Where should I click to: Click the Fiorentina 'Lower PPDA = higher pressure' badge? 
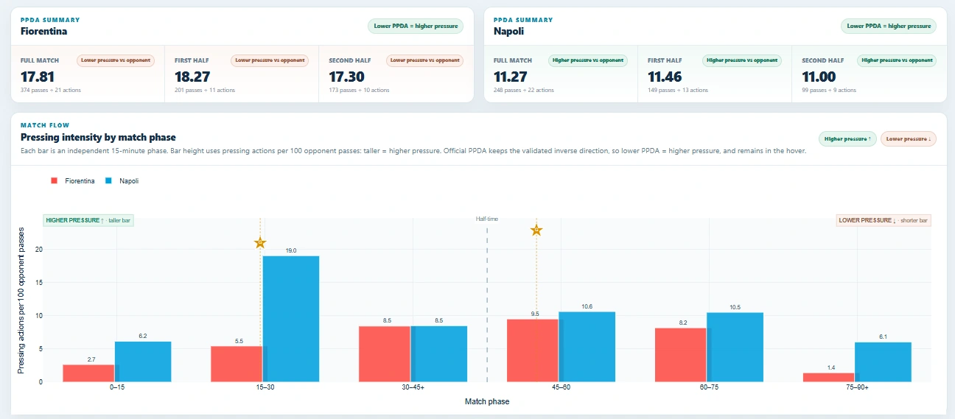click(x=415, y=26)
